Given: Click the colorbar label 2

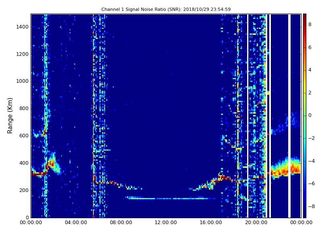Looking at the screenshot, I should pos(310,93).
